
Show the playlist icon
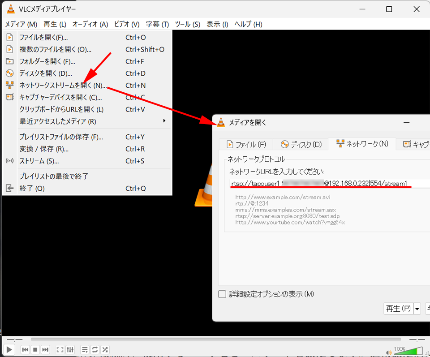(84, 349)
